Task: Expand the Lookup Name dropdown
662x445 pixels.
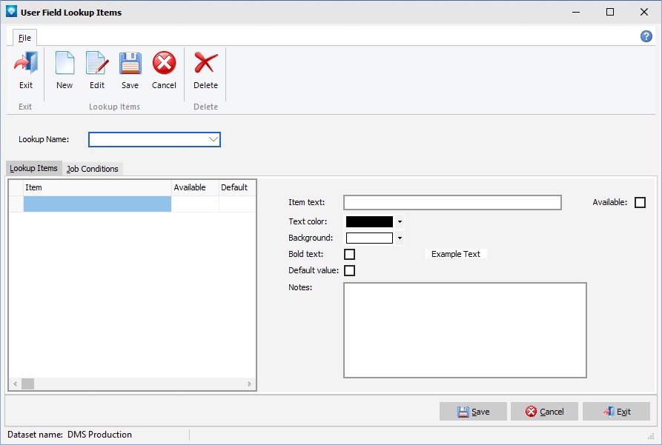Action: [x=214, y=139]
